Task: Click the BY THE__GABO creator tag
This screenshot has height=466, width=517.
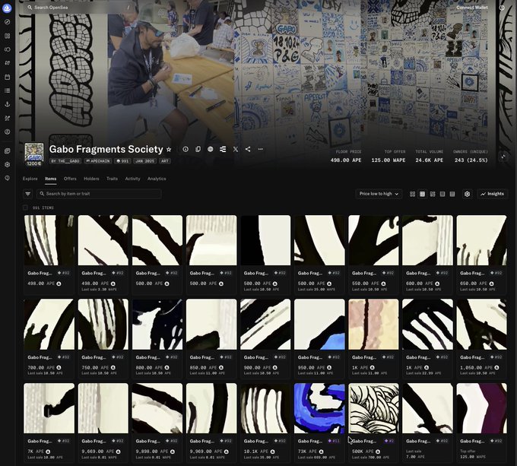Action: point(65,161)
